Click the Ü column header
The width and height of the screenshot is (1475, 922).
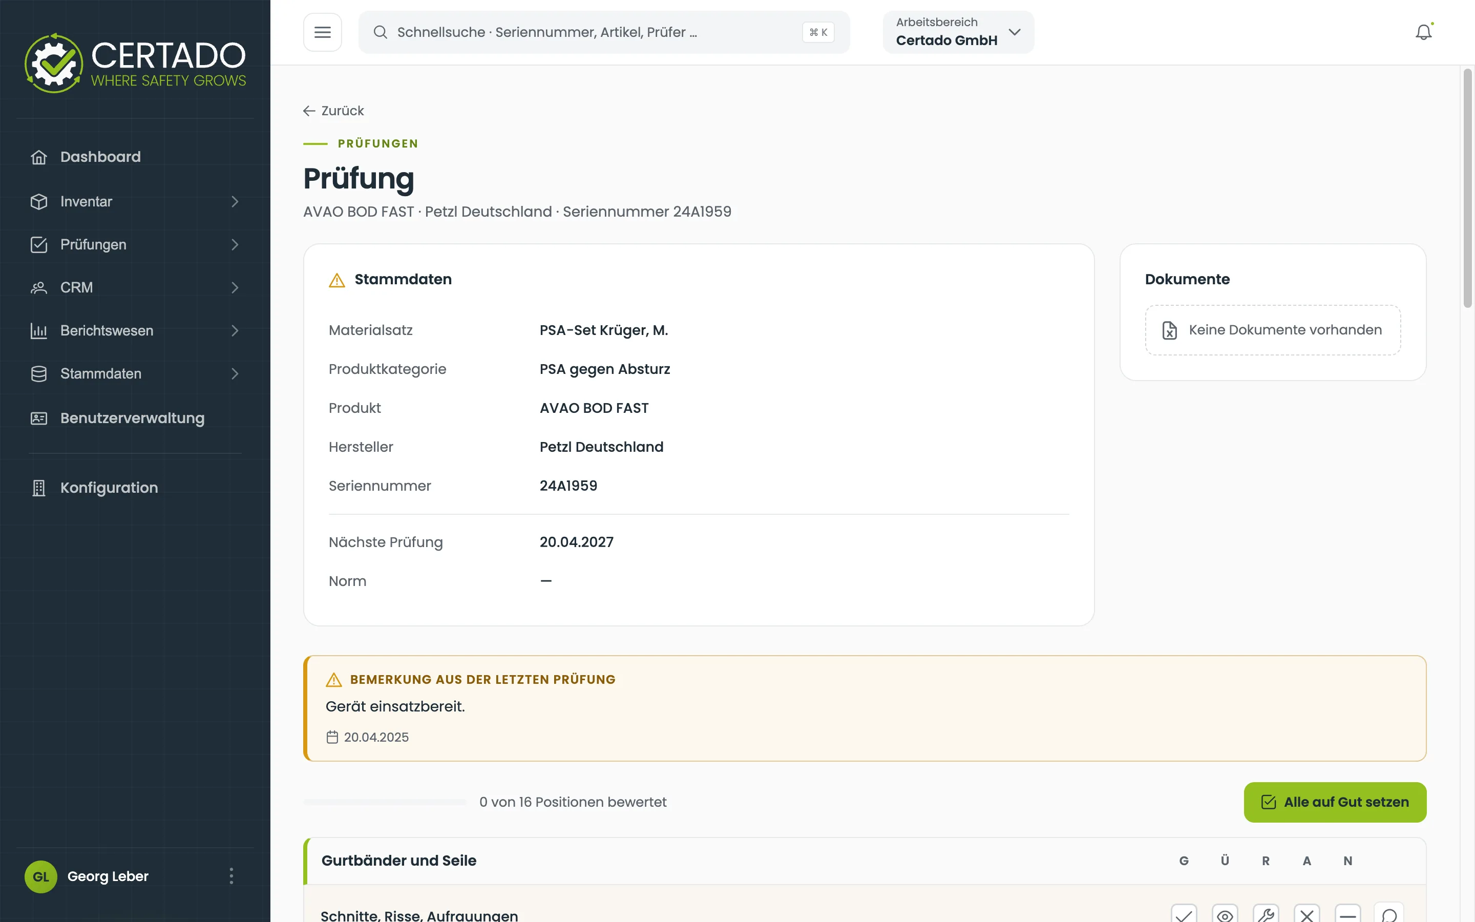(x=1225, y=861)
